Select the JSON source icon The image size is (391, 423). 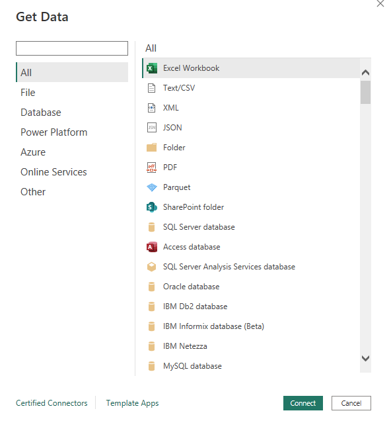[x=151, y=128]
